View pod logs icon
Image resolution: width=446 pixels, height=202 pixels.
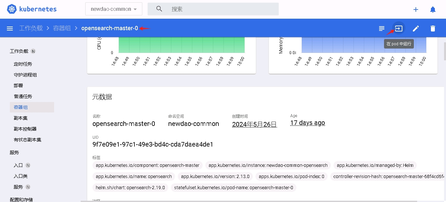click(382, 29)
